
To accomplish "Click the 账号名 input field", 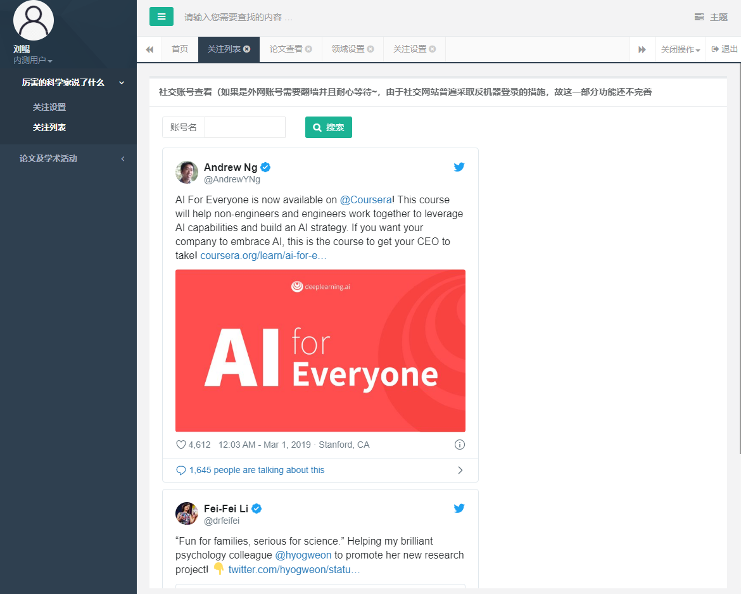I will pyautogui.click(x=245, y=127).
